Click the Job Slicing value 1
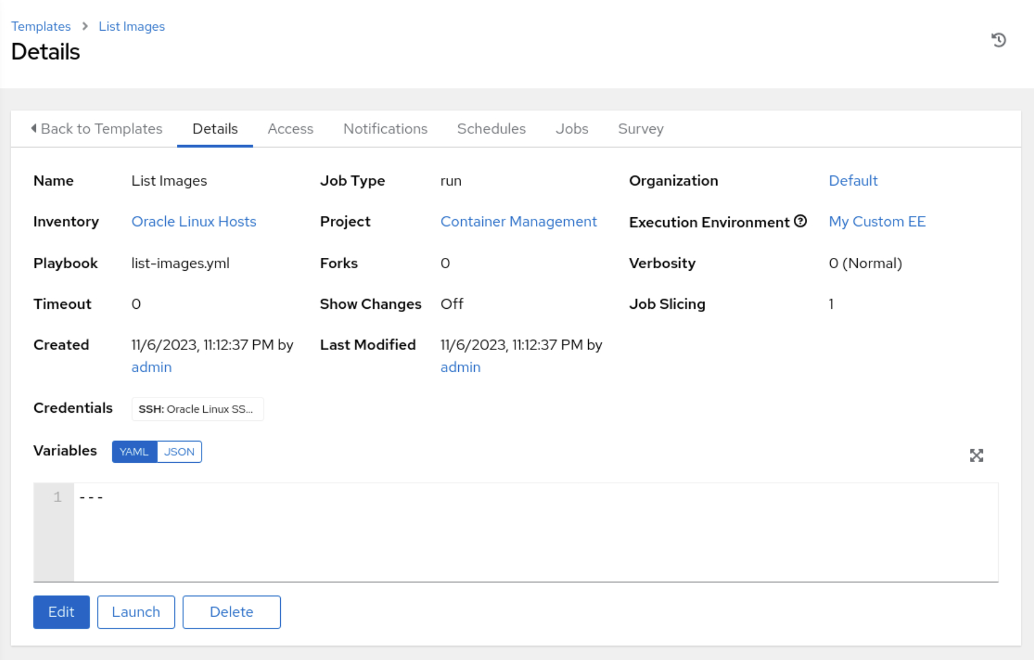Viewport: 1034px width, 660px height. (831, 304)
